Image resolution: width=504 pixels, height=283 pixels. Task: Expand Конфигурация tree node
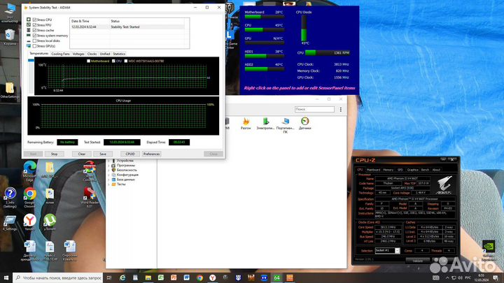[108, 175]
